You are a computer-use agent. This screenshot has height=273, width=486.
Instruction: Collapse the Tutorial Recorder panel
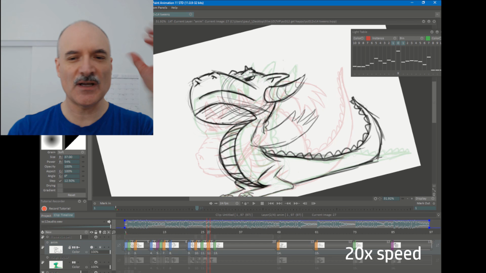click(79, 201)
